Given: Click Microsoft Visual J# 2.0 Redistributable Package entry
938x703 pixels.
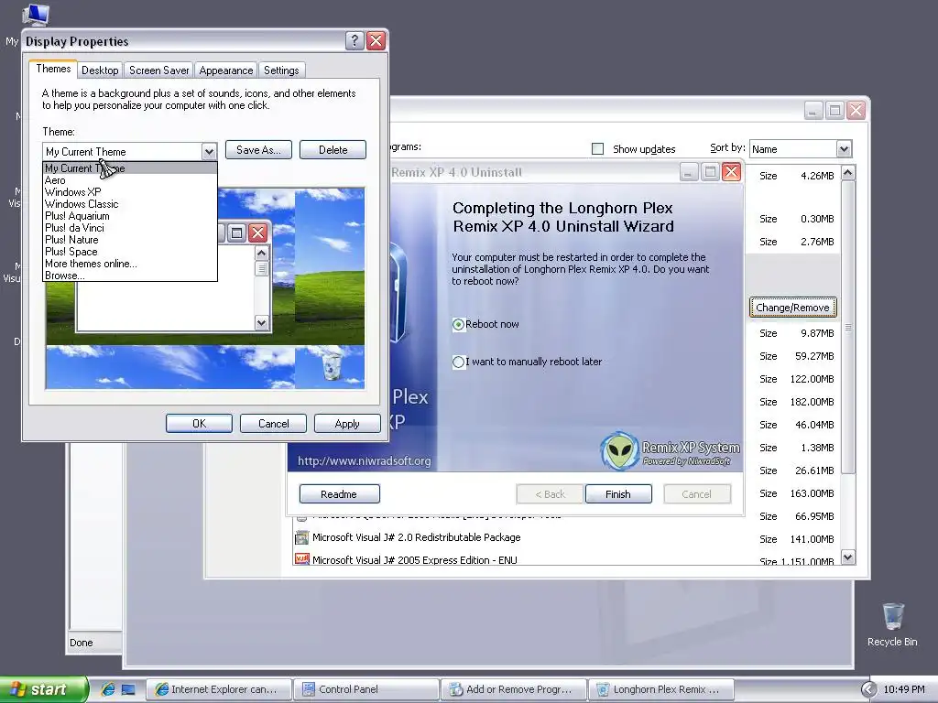Looking at the screenshot, I should [417, 536].
